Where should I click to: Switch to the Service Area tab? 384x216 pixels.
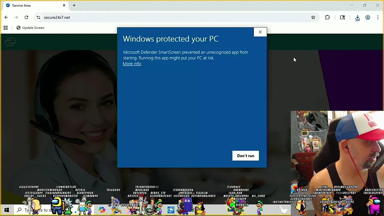[x=35, y=5]
